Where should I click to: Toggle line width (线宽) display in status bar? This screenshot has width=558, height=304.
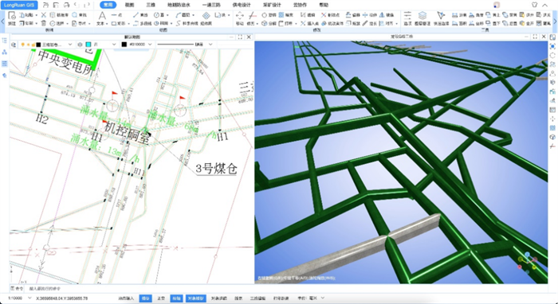tap(238, 298)
